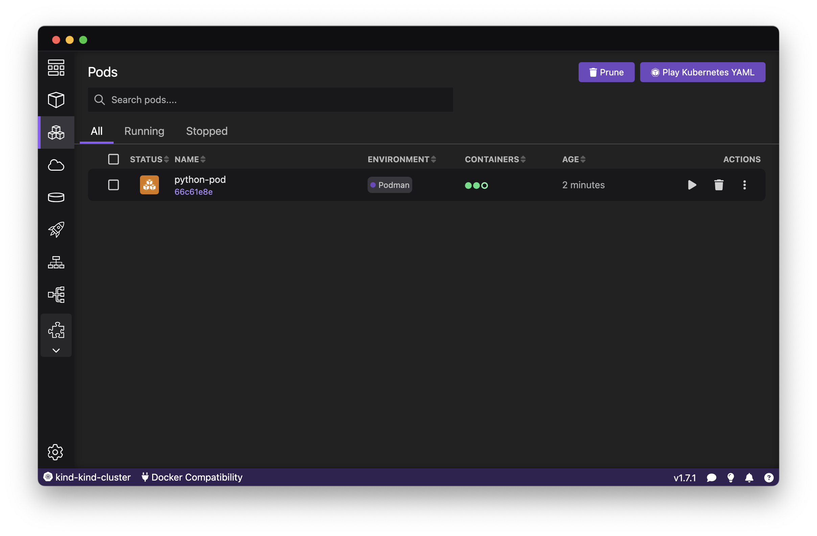The height and width of the screenshot is (536, 817).
Task: Check the python-pod row checkbox
Action: point(113,185)
